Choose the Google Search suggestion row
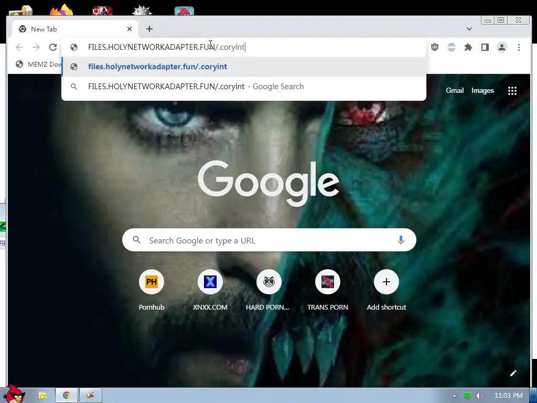This screenshot has width=537, height=403. [x=244, y=87]
